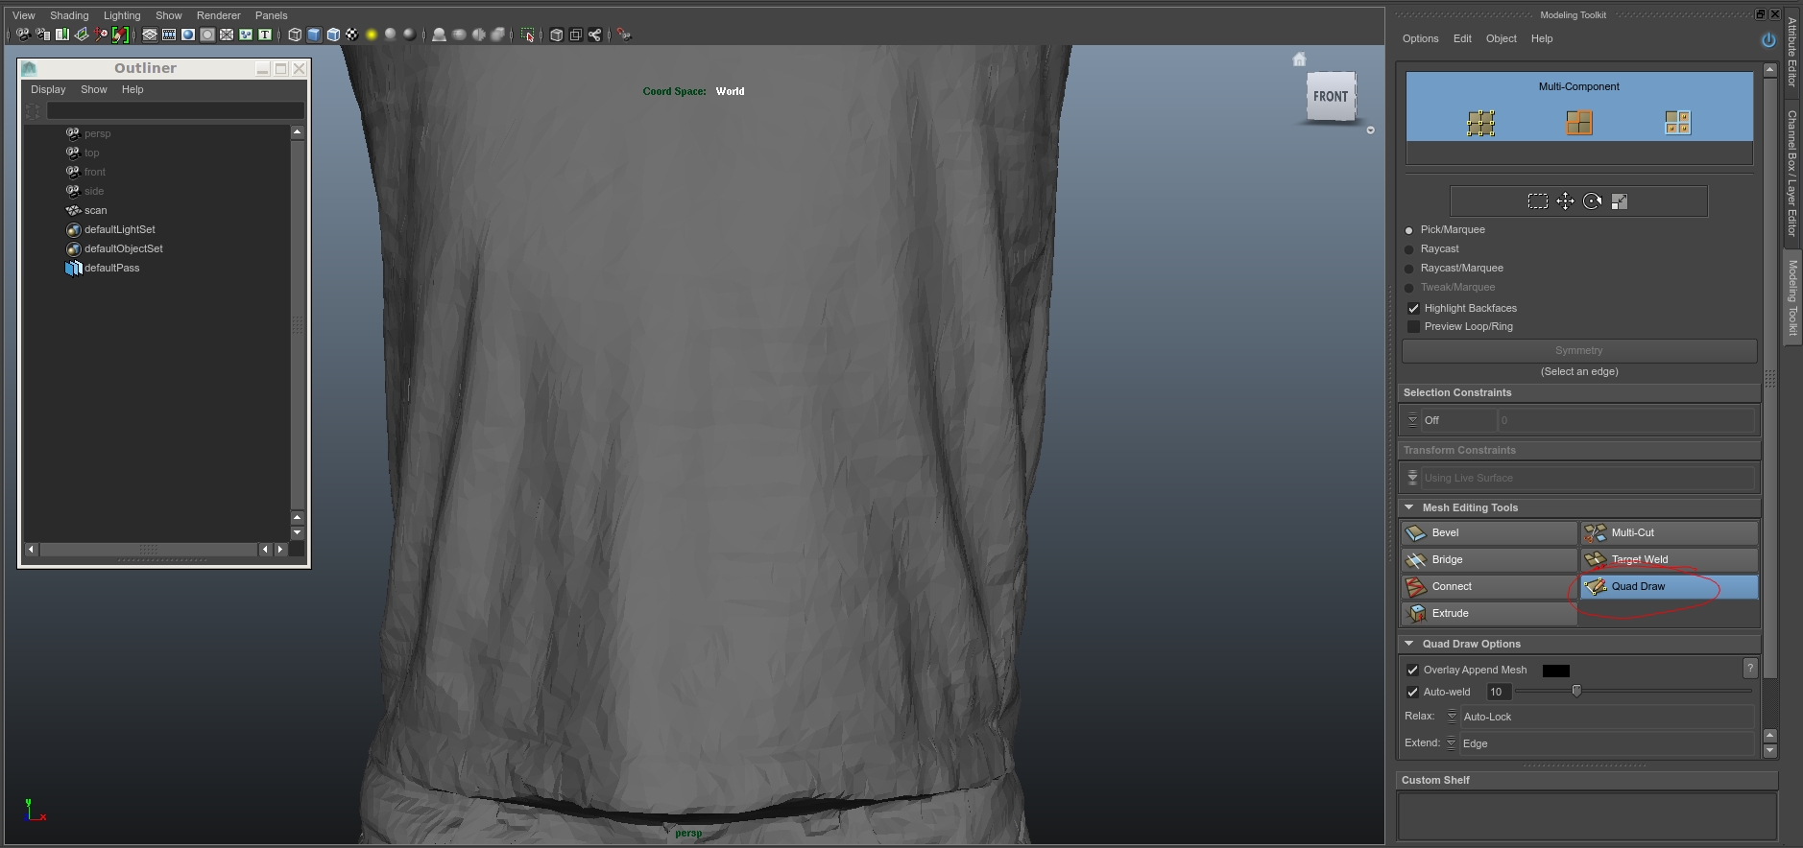Click the Bevel tool button
The width and height of the screenshot is (1803, 848).
click(x=1489, y=532)
